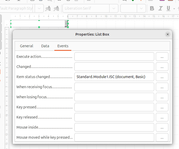
Task: Open macro selector for When losing focus
Action: [162, 97]
